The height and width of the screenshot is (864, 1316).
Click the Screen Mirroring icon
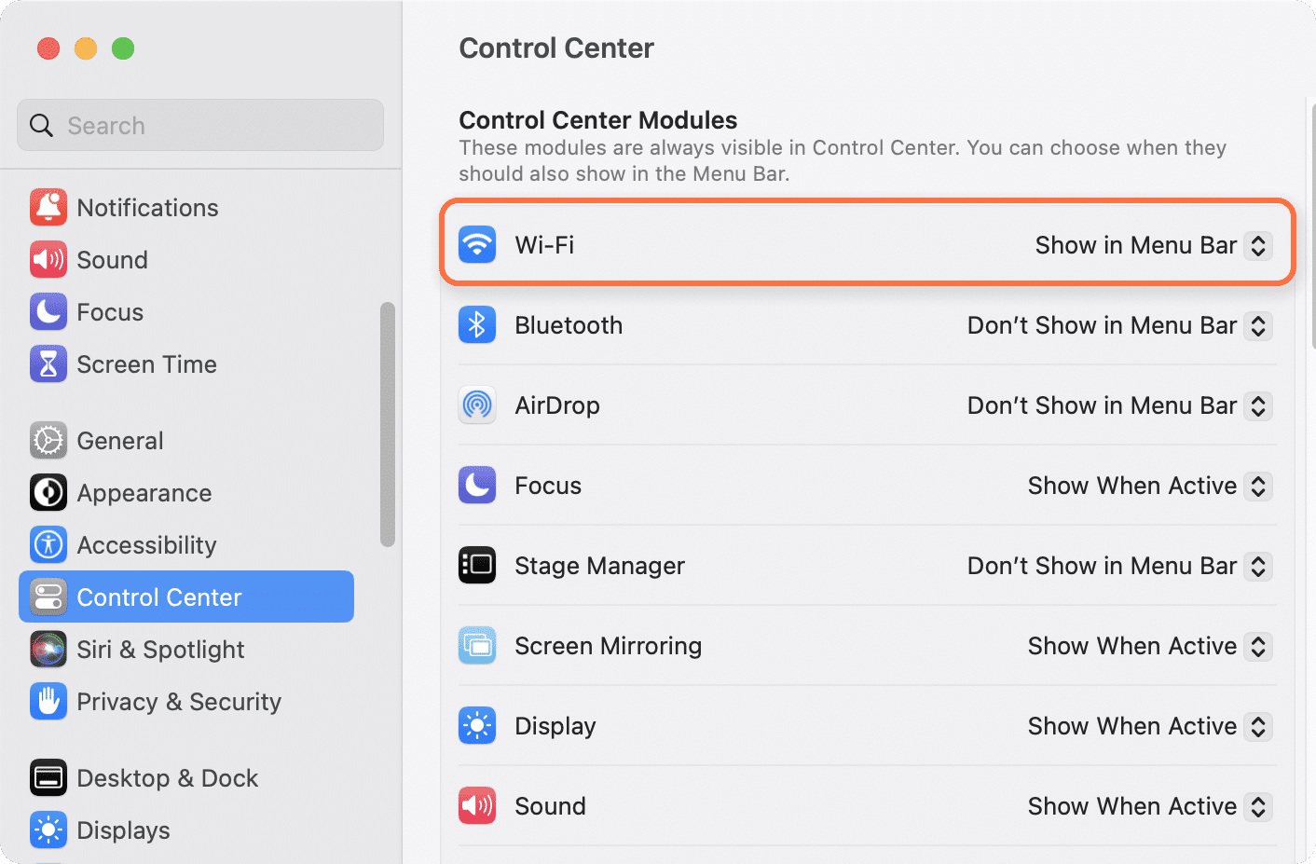(477, 645)
